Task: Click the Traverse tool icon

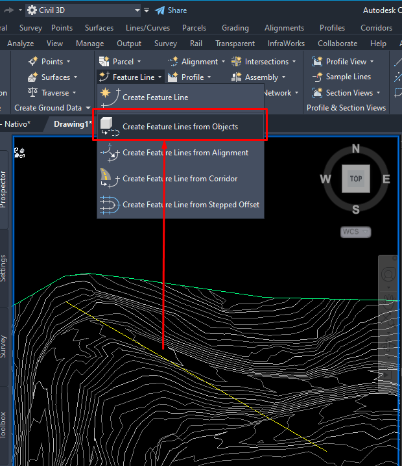Action: pyautogui.click(x=32, y=92)
